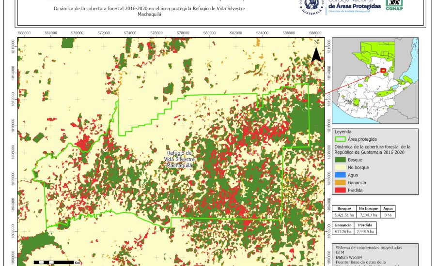Click the CONAP logo in the header
Screen dimensions: 436x266
click(x=394, y=5)
